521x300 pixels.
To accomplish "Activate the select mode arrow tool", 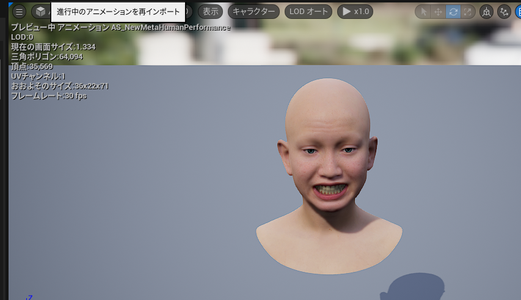I will [x=423, y=12].
